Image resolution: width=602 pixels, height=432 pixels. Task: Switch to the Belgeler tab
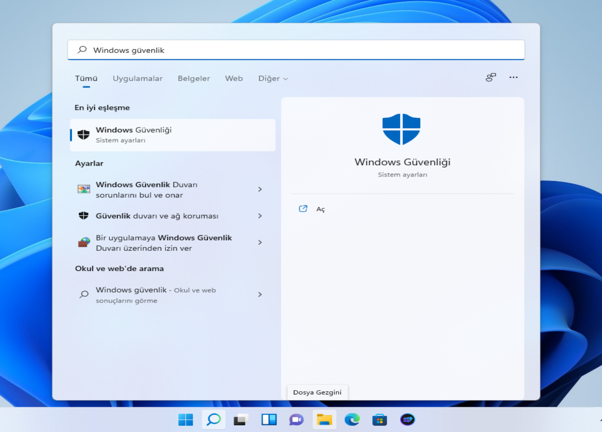point(194,79)
